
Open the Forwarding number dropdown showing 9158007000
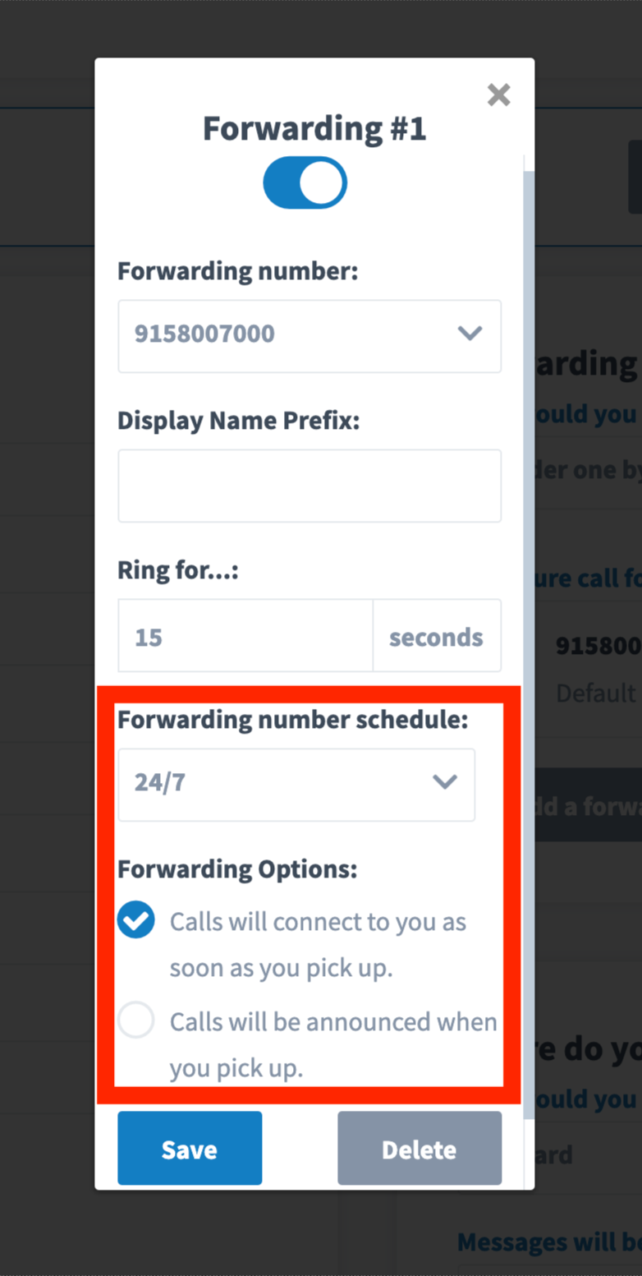click(310, 334)
